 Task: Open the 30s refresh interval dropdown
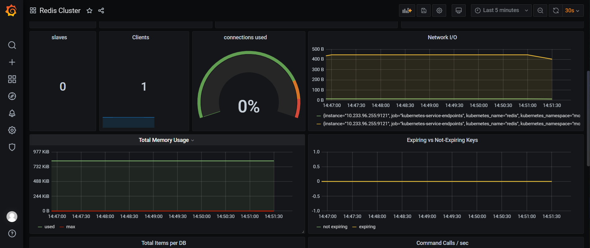click(573, 11)
